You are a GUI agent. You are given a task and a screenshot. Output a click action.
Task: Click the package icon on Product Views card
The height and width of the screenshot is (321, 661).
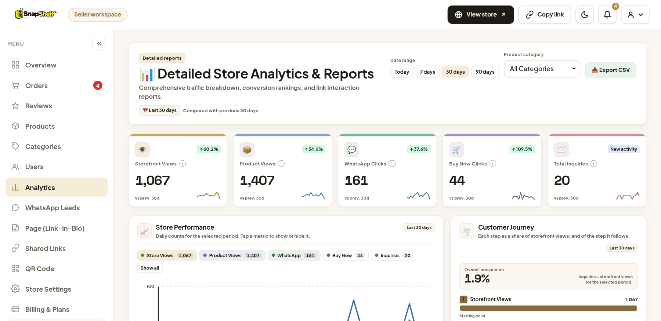[x=247, y=150]
